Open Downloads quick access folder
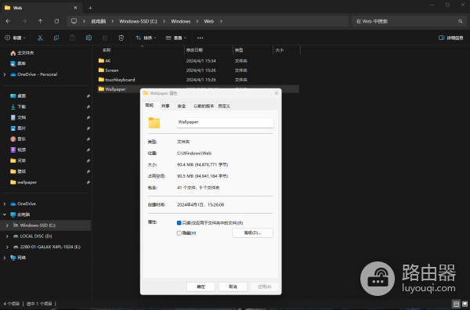 point(18,106)
